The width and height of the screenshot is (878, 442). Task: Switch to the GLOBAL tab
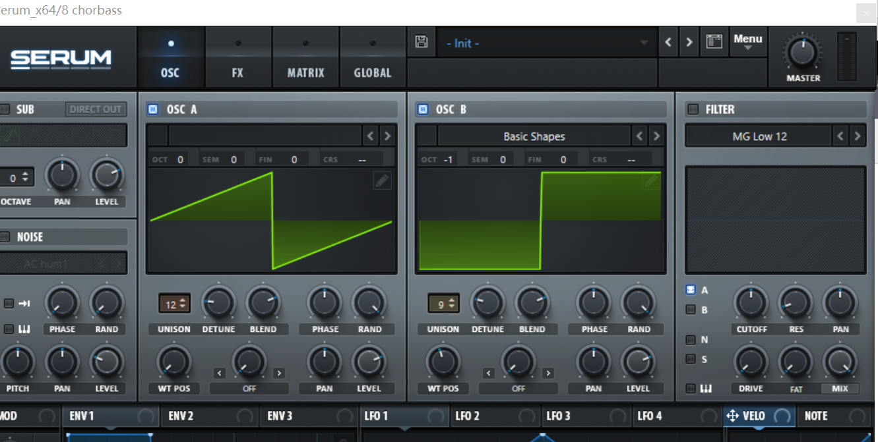pyautogui.click(x=373, y=59)
